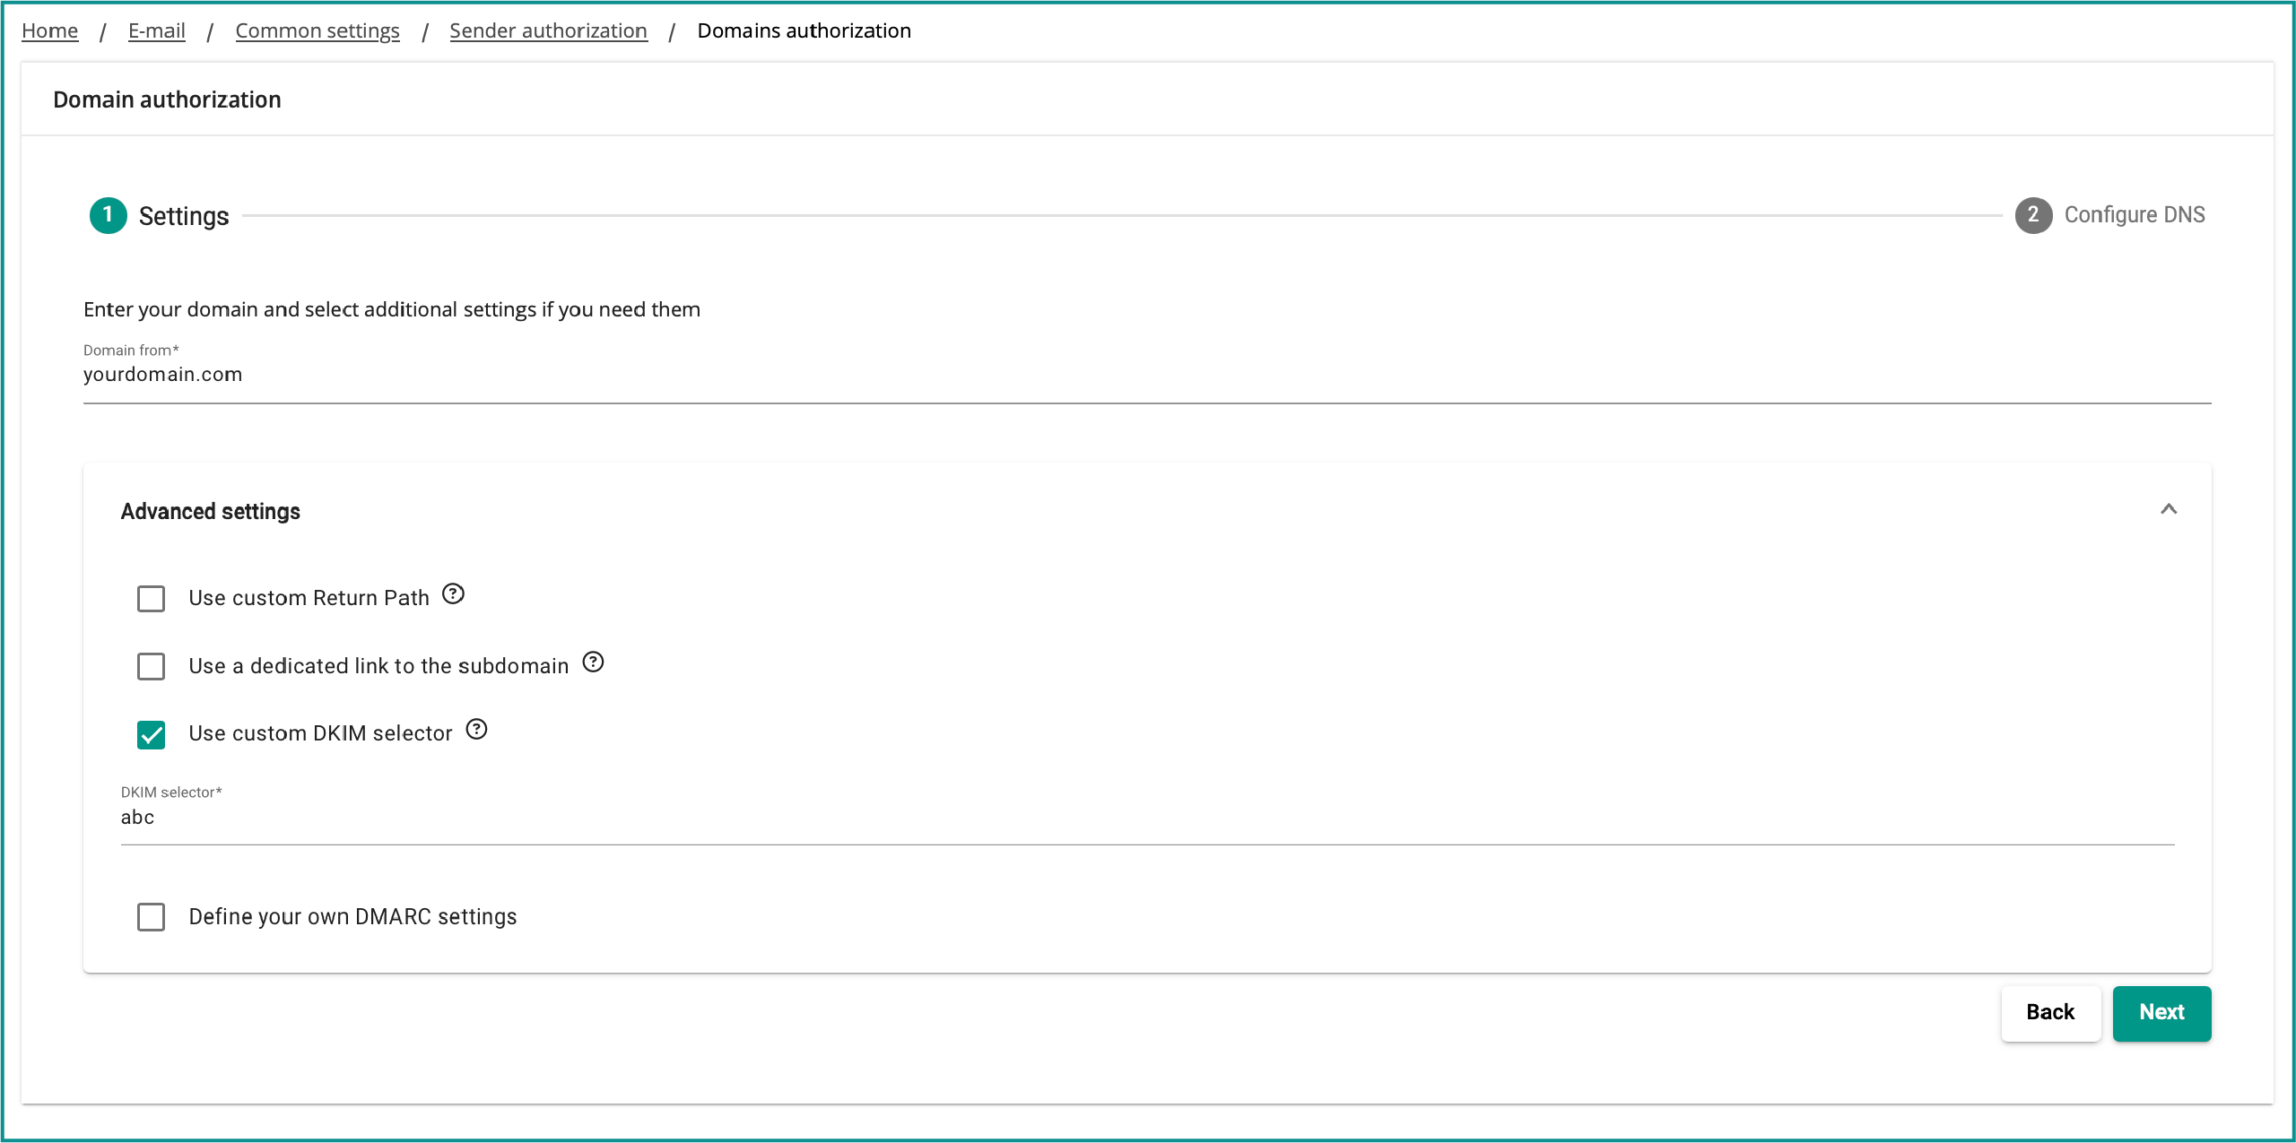The width and height of the screenshot is (2296, 1143).
Task: Click step 2 Configure DNS circle icon
Action: pyautogui.click(x=2033, y=215)
